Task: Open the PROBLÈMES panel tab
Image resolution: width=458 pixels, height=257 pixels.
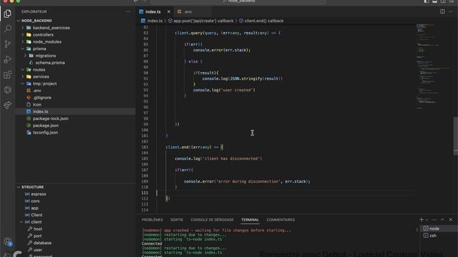Action: point(152,220)
